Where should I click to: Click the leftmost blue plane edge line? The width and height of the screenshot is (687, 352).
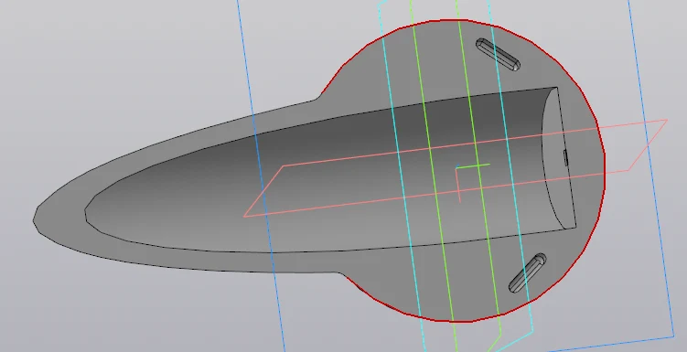(x=261, y=176)
